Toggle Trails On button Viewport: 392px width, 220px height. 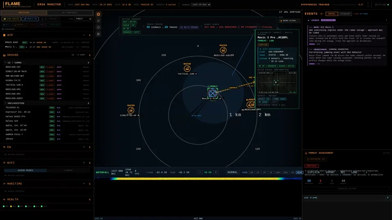[x=30, y=19]
